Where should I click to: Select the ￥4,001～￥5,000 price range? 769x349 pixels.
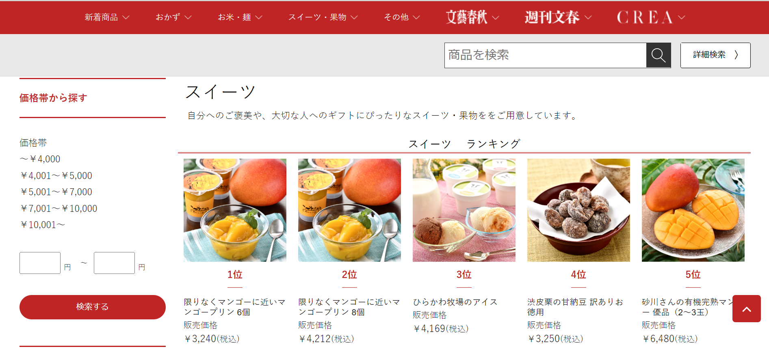pyautogui.click(x=56, y=176)
